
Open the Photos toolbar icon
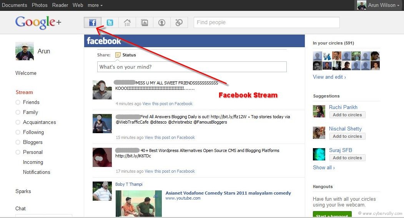[145, 23]
